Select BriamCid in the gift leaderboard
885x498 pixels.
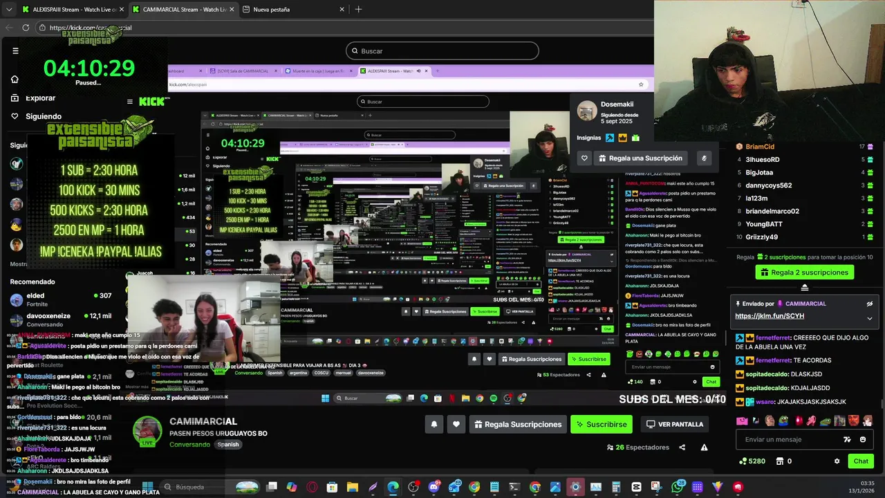759,147
